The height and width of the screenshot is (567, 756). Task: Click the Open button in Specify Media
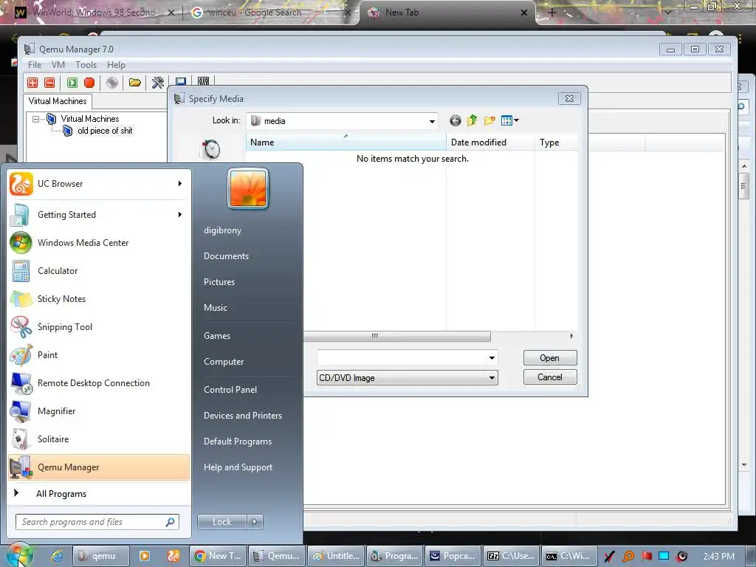coord(549,358)
